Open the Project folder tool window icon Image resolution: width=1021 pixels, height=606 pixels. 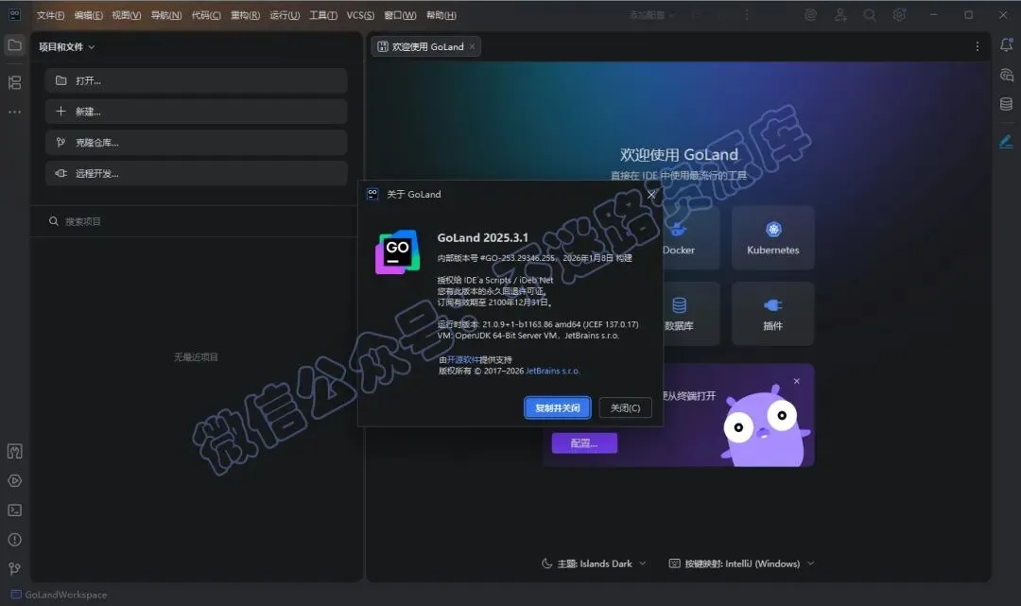click(14, 45)
